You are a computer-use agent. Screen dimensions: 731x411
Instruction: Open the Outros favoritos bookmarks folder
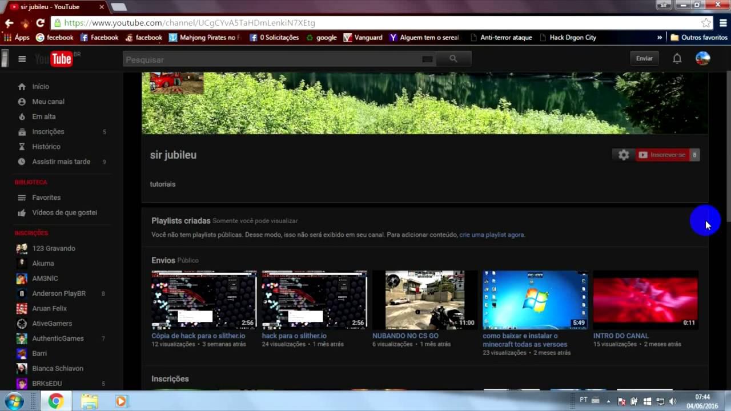coord(699,38)
